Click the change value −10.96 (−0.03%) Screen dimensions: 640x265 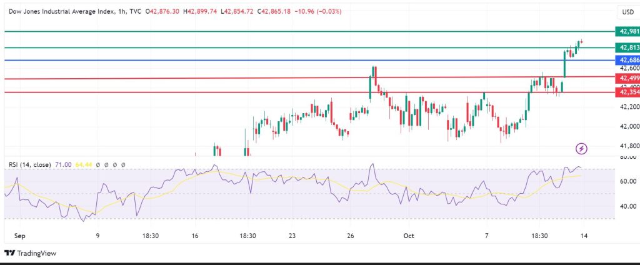click(x=317, y=12)
